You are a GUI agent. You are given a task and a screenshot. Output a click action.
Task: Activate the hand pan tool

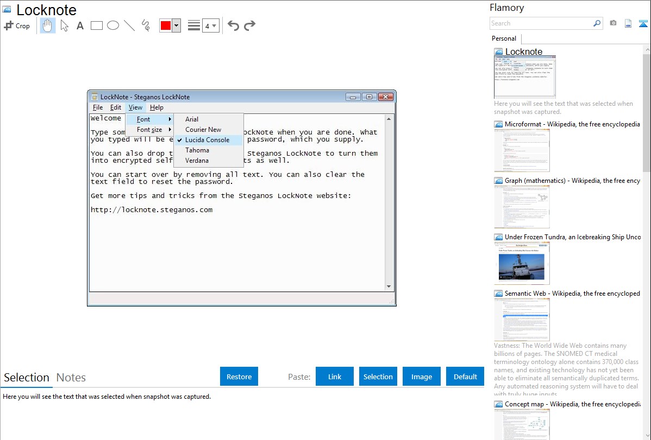click(x=48, y=25)
